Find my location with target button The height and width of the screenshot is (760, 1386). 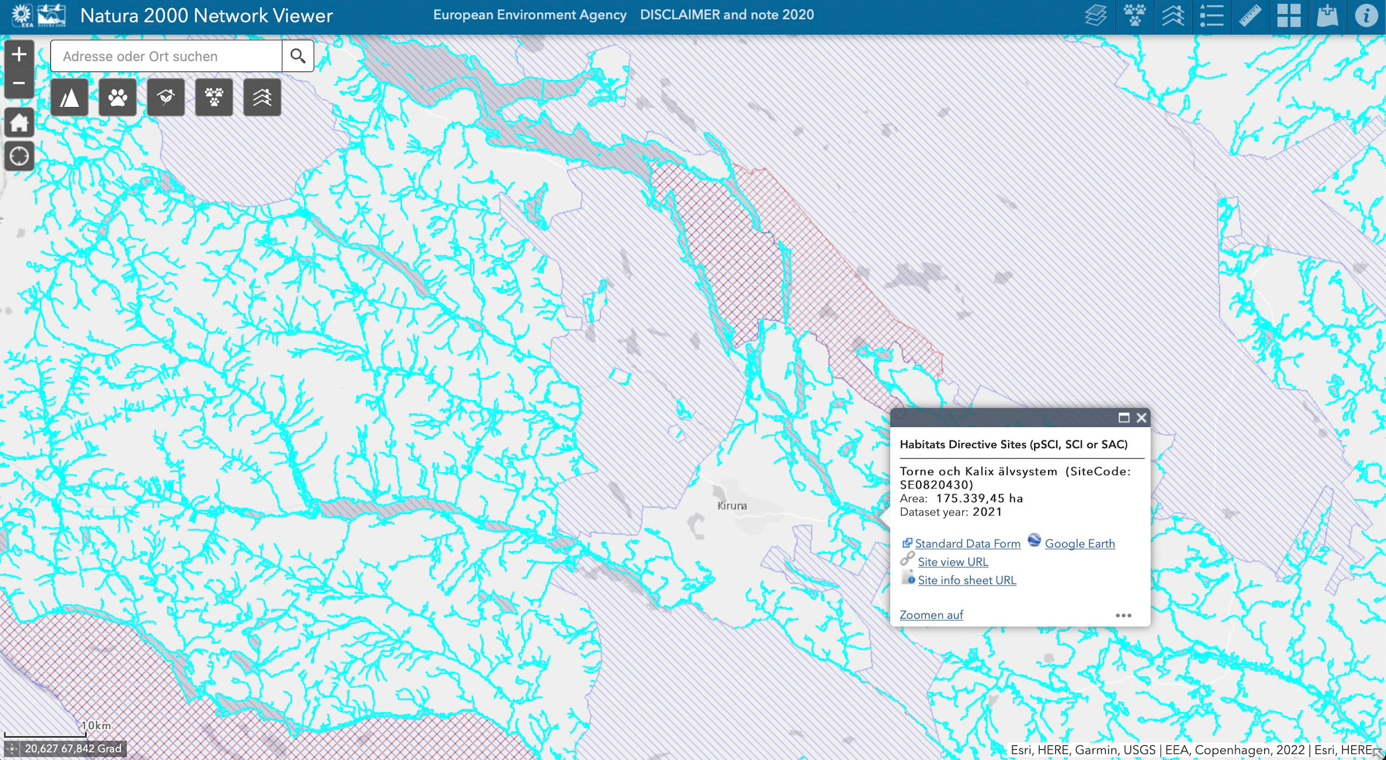(x=19, y=156)
